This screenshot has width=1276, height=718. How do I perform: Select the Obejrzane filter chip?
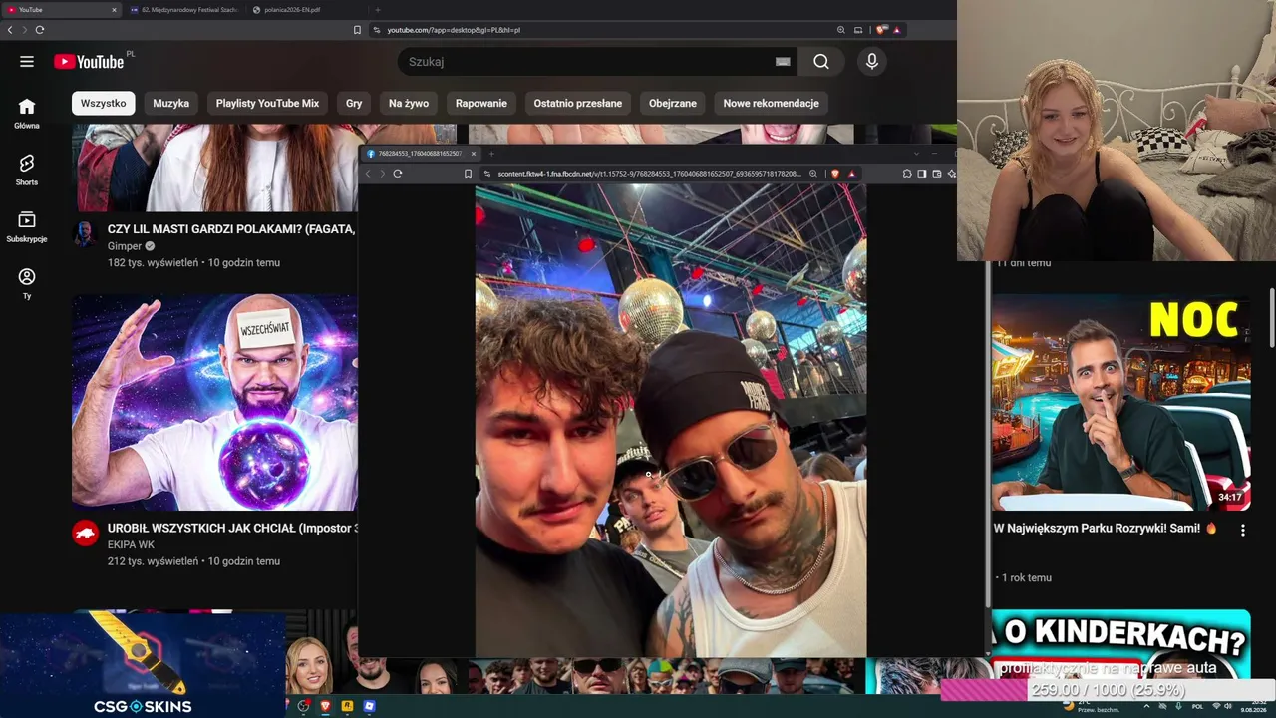pos(673,103)
